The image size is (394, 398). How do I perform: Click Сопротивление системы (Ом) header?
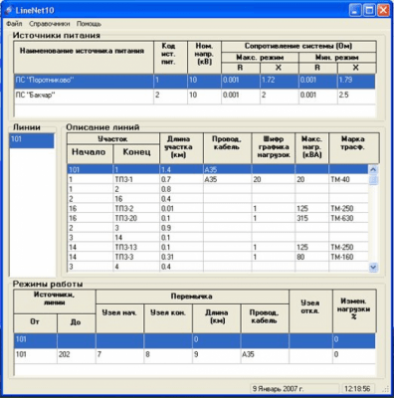tap(298, 47)
